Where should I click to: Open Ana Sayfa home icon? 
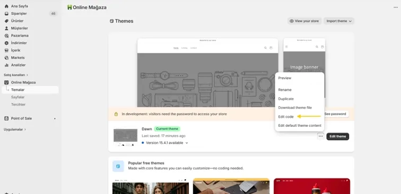pos(6,6)
